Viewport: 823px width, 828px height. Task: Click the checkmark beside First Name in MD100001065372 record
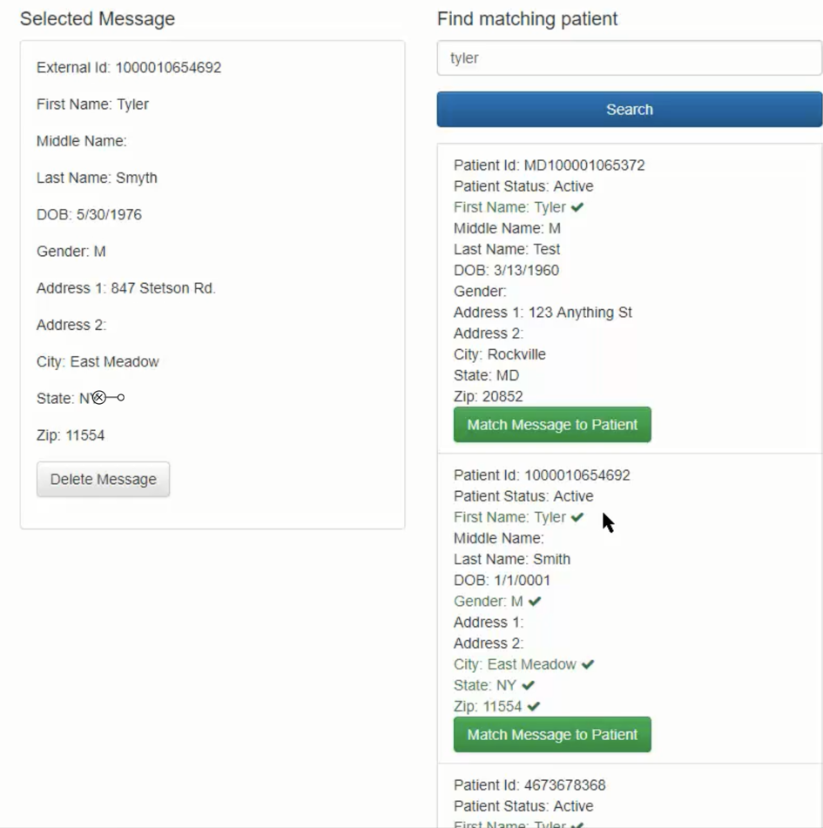click(x=577, y=207)
